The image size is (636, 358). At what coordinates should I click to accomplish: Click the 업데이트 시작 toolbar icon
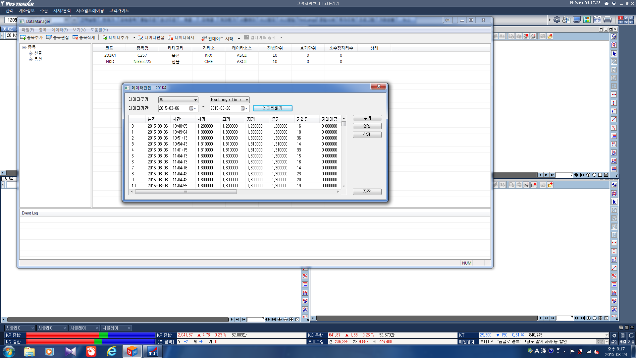point(204,38)
